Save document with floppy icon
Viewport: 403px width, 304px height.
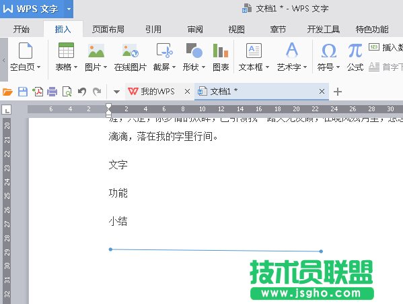coord(23,92)
